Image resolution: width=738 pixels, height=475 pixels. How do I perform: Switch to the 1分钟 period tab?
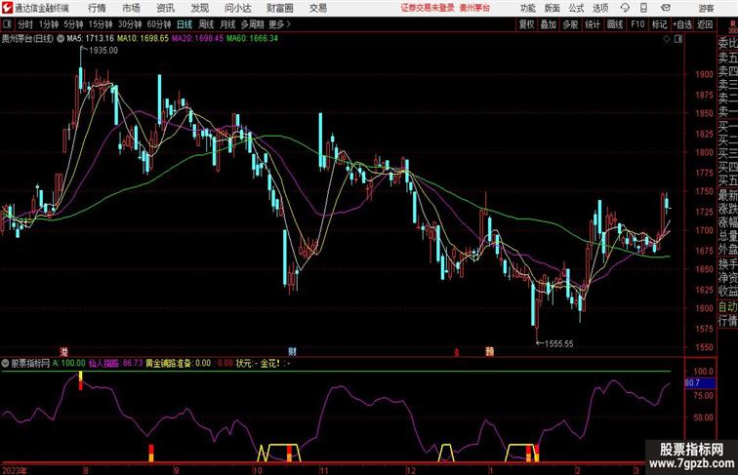[49, 24]
